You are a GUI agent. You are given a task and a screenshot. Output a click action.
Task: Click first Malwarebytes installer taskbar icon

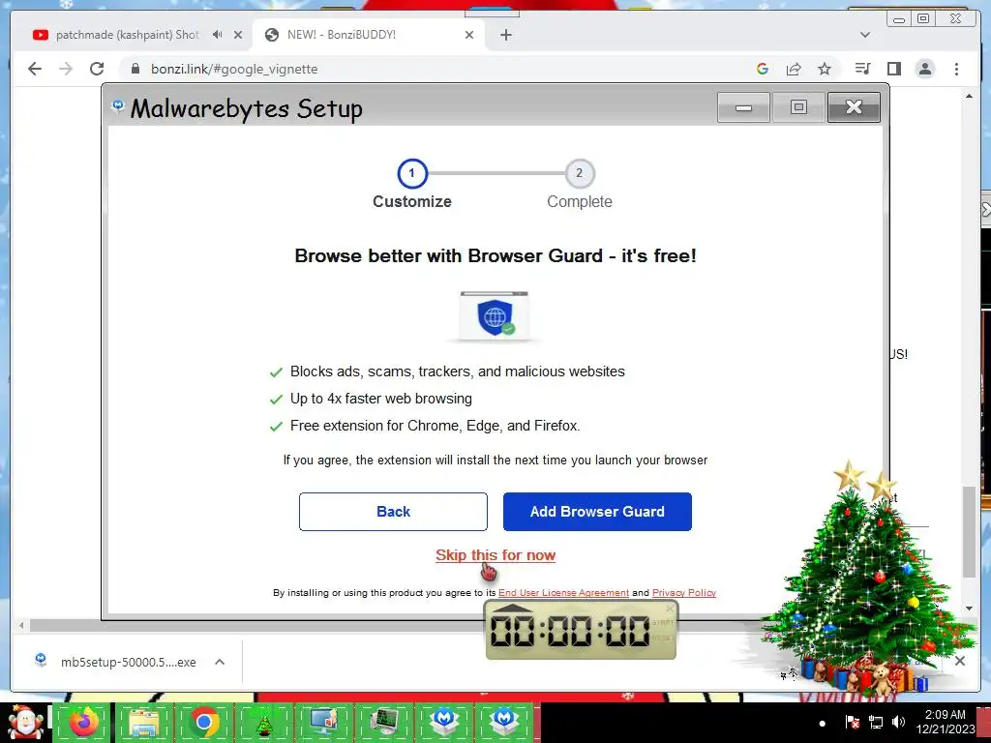tap(444, 722)
